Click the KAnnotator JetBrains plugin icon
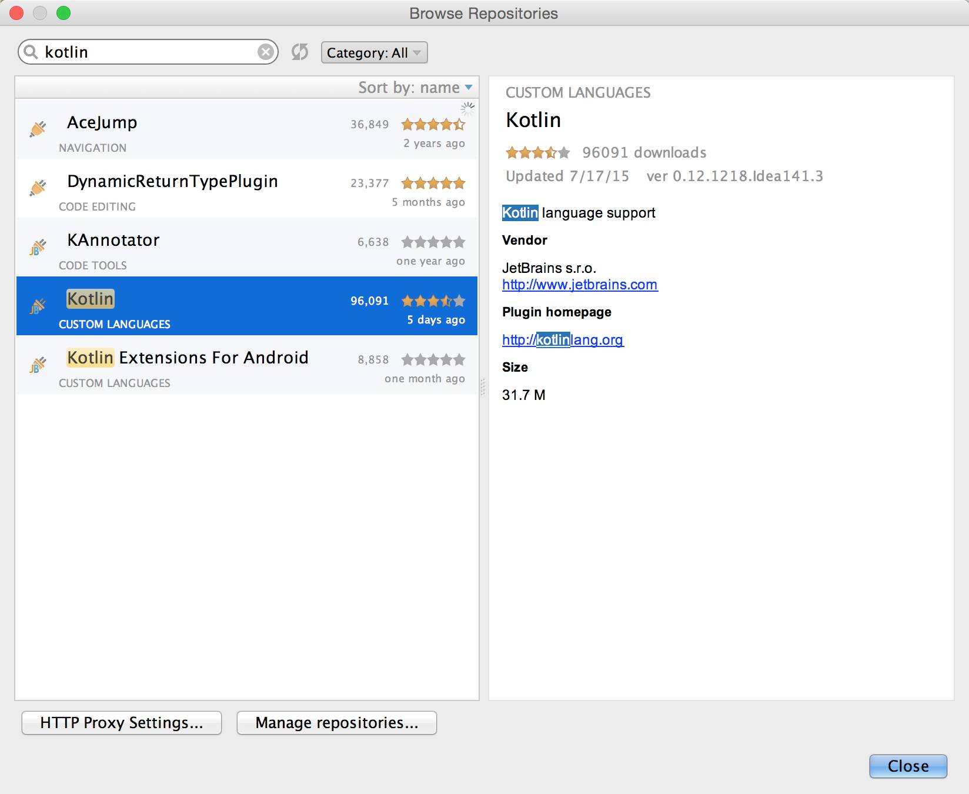This screenshot has width=969, height=794. (38, 247)
